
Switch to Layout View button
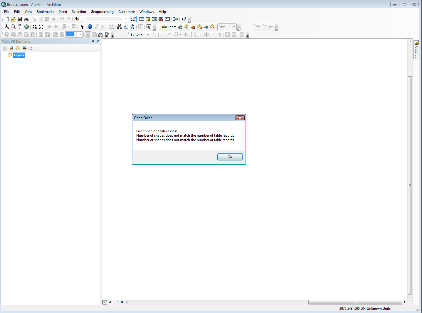(x=110, y=302)
